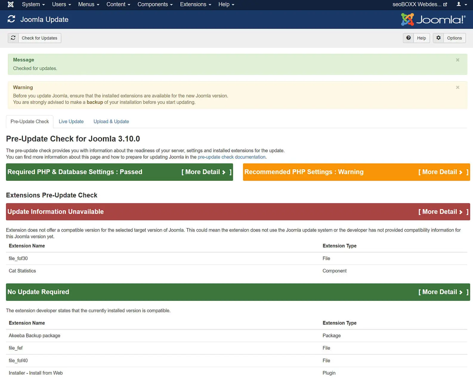473x382 pixels.
Task: Click the Joomla logo icon in the top menu bar
Action: 10,4
